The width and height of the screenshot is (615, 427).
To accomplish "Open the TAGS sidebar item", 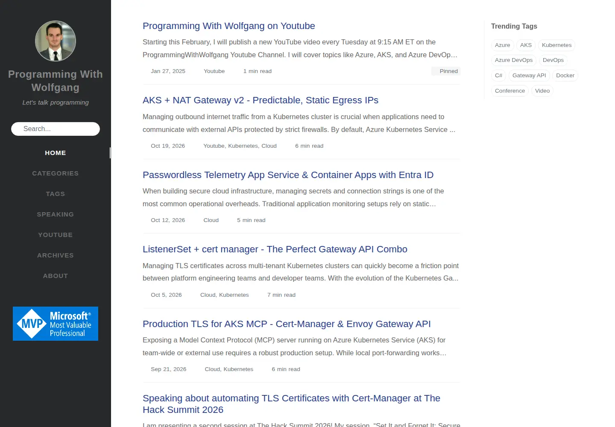I will coord(56,194).
